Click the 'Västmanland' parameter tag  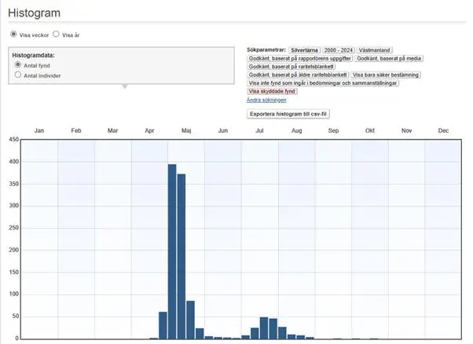(376, 49)
